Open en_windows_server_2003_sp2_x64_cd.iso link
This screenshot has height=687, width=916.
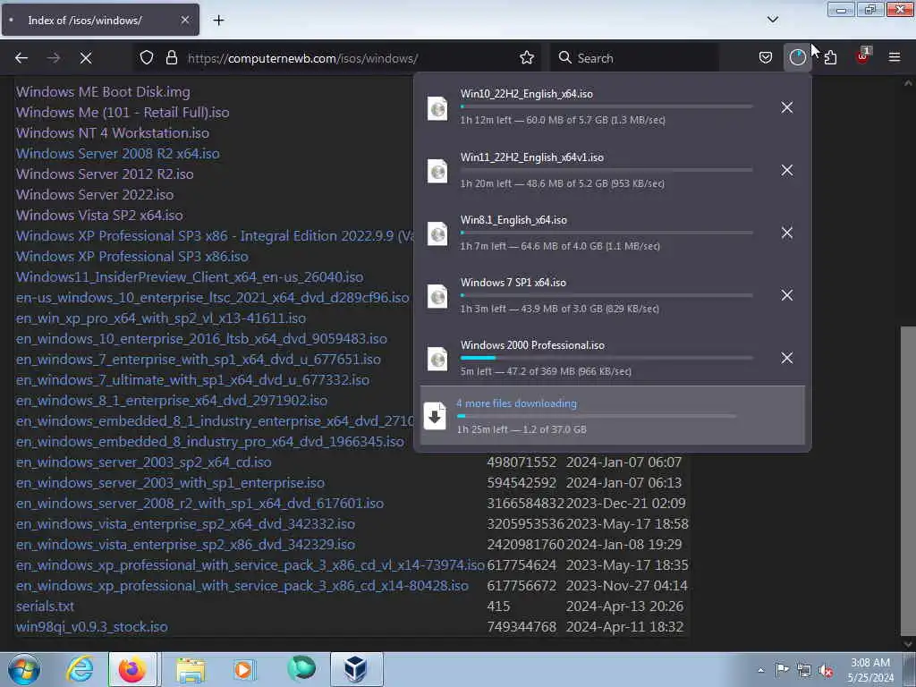pos(144,462)
